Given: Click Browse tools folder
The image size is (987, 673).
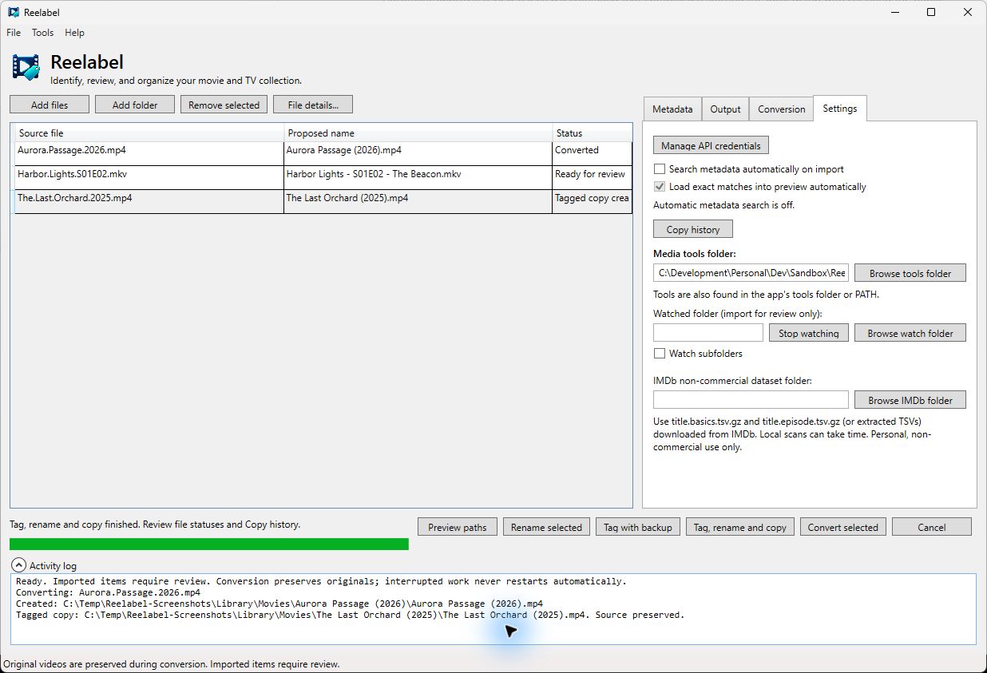Looking at the screenshot, I should coord(910,273).
